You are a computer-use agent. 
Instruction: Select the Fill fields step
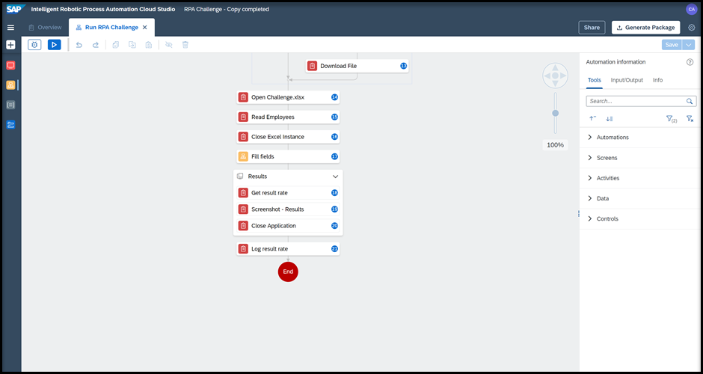pyautogui.click(x=288, y=156)
